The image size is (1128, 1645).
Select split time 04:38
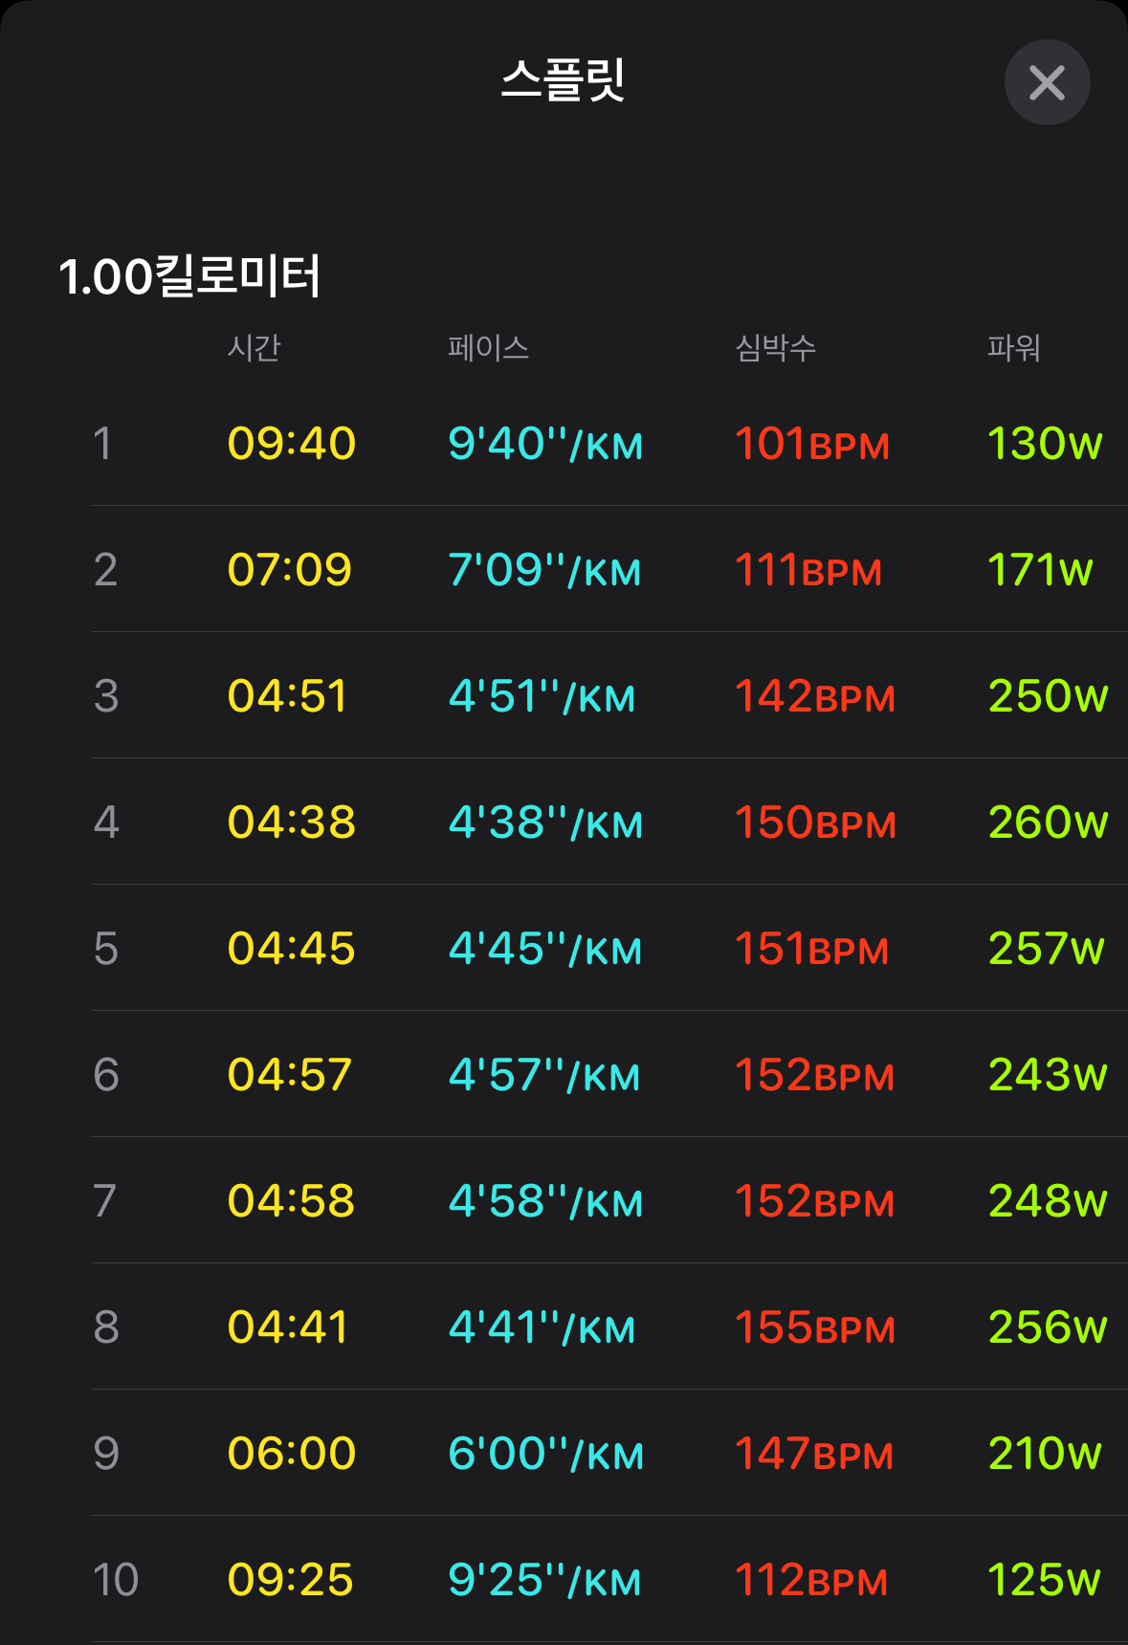[x=292, y=822]
